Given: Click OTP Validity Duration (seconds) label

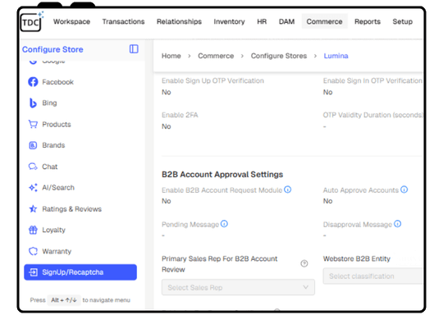Looking at the screenshot, I should click(x=373, y=115).
